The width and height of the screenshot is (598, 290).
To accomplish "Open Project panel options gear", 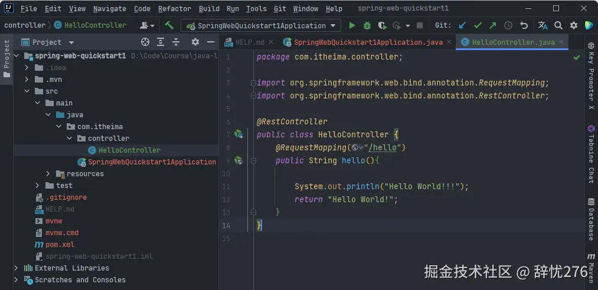I will tap(195, 42).
